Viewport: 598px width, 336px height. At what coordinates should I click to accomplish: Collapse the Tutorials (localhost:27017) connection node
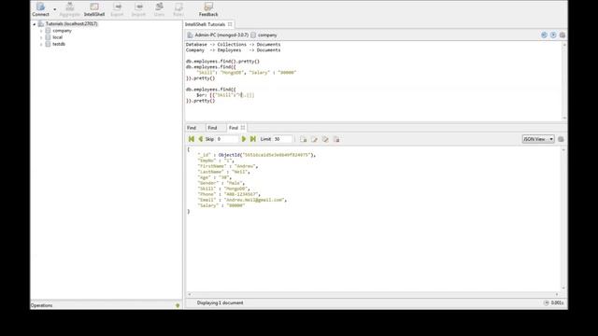pos(34,24)
